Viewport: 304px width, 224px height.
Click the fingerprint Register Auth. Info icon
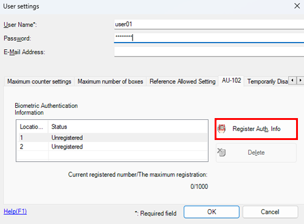[x=221, y=128]
